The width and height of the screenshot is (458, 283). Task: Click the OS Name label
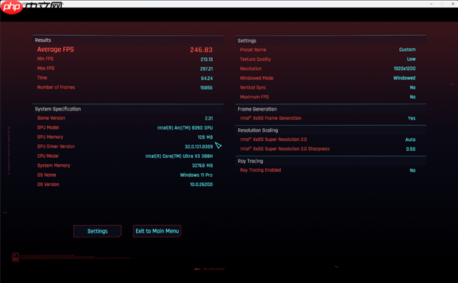point(47,175)
